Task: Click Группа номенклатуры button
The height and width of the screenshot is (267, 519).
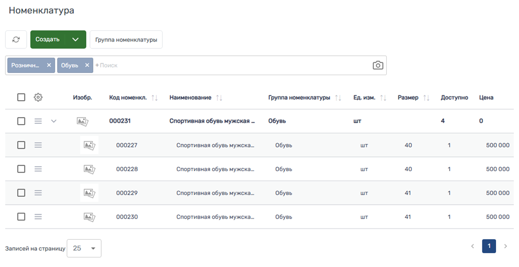Action: pos(126,39)
